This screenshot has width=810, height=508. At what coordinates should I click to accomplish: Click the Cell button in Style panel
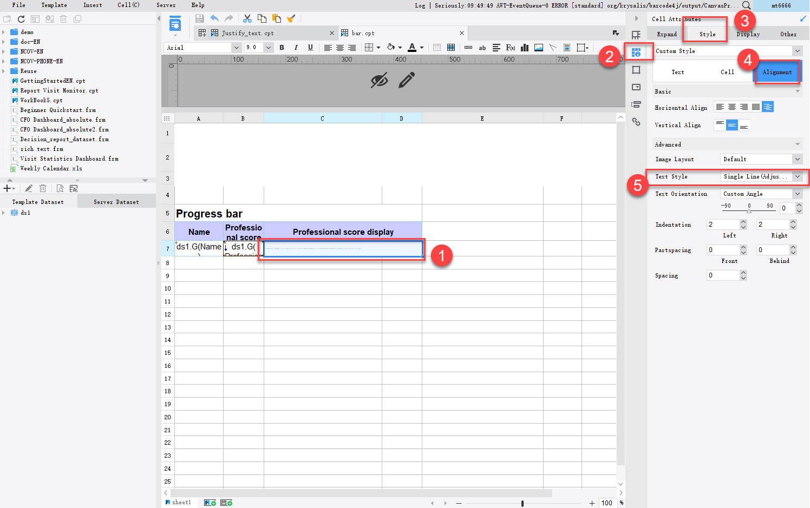727,71
